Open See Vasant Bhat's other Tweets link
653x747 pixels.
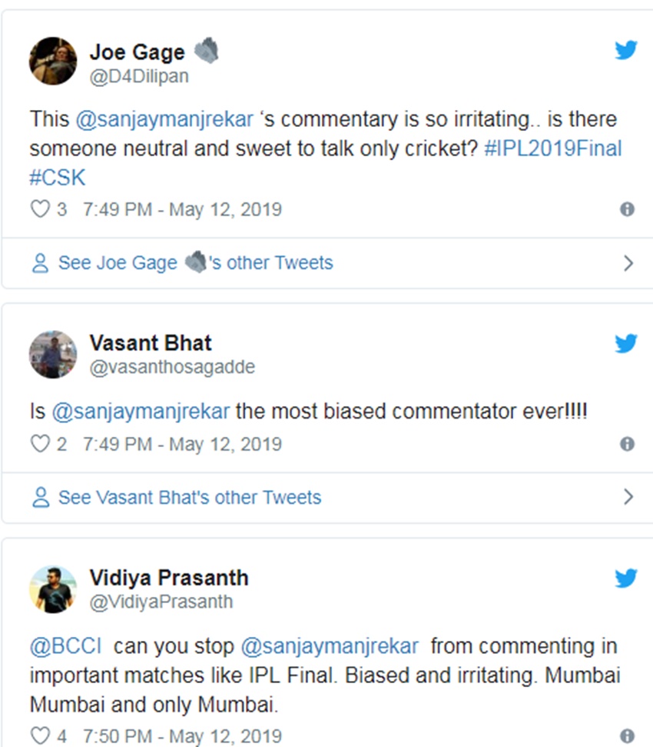pyautogui.click(x=189, y=497)
